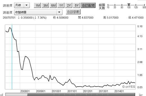Open the 月線 period dropdown

coord(22,5)
